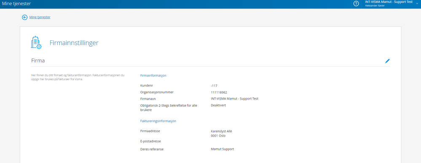
Task: Follow the Mine tjenester back link
Action: [40, 17]
